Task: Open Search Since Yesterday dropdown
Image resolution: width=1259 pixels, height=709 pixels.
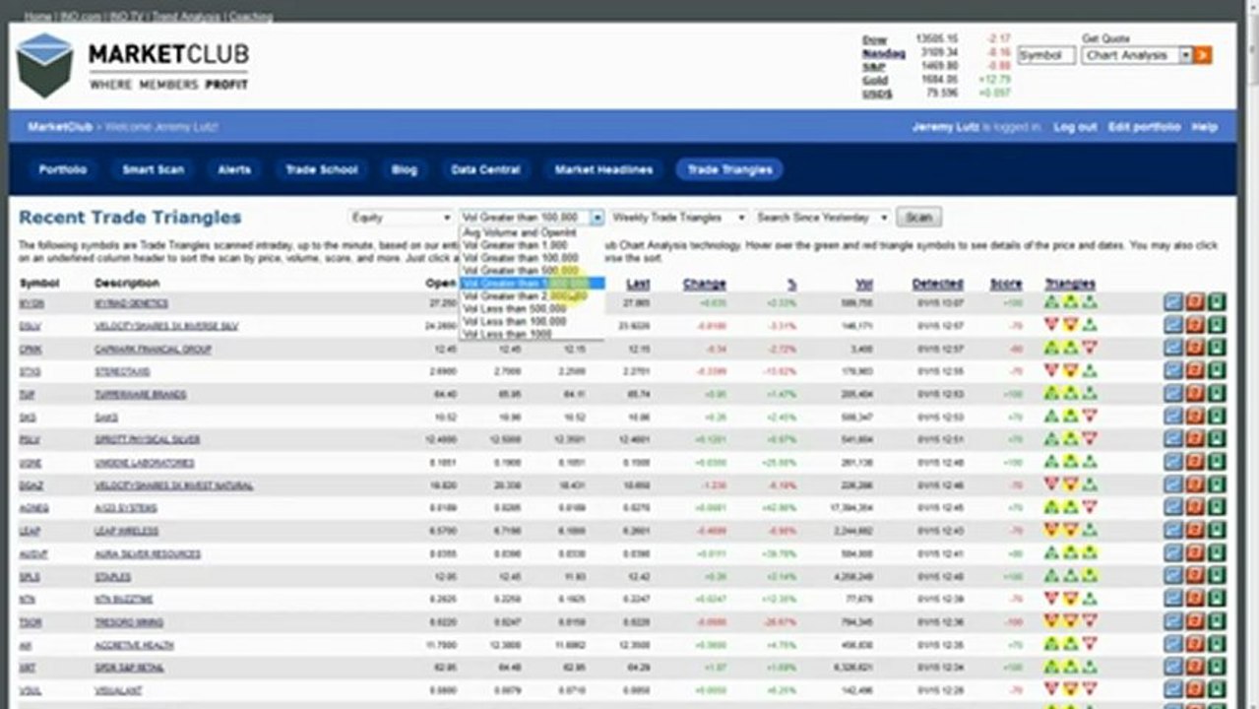Action: coord(823,217)
